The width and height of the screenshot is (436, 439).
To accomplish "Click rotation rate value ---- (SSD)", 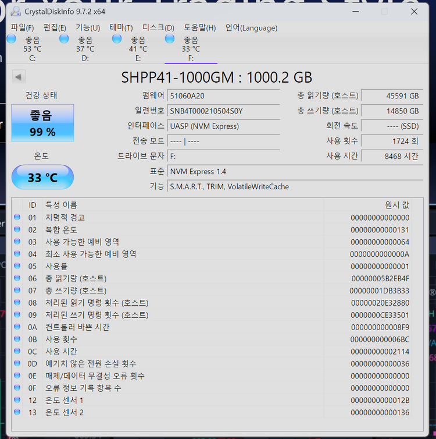I will 392,126.
